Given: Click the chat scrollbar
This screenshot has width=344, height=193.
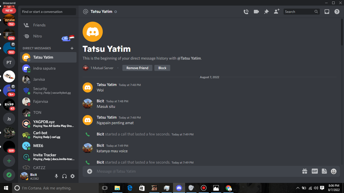Looking at the screenshot, I should (342, 32).
